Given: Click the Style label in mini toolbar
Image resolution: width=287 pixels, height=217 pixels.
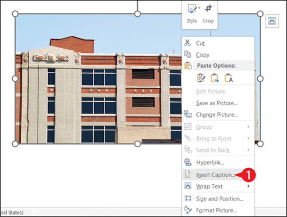Looking at the screenshot, I should [192, 21].
